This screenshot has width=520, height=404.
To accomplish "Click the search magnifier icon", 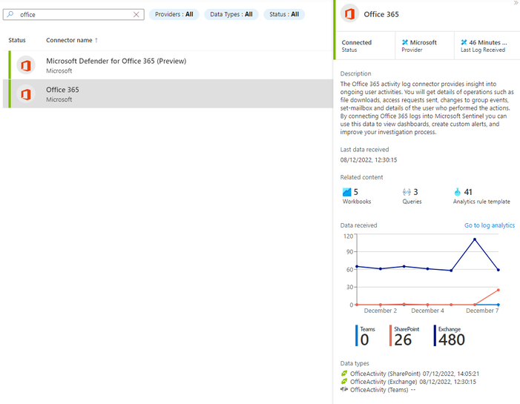I will tap(10, 14).
